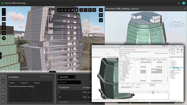Click the Help button in Revit dialog

[167, 92]
